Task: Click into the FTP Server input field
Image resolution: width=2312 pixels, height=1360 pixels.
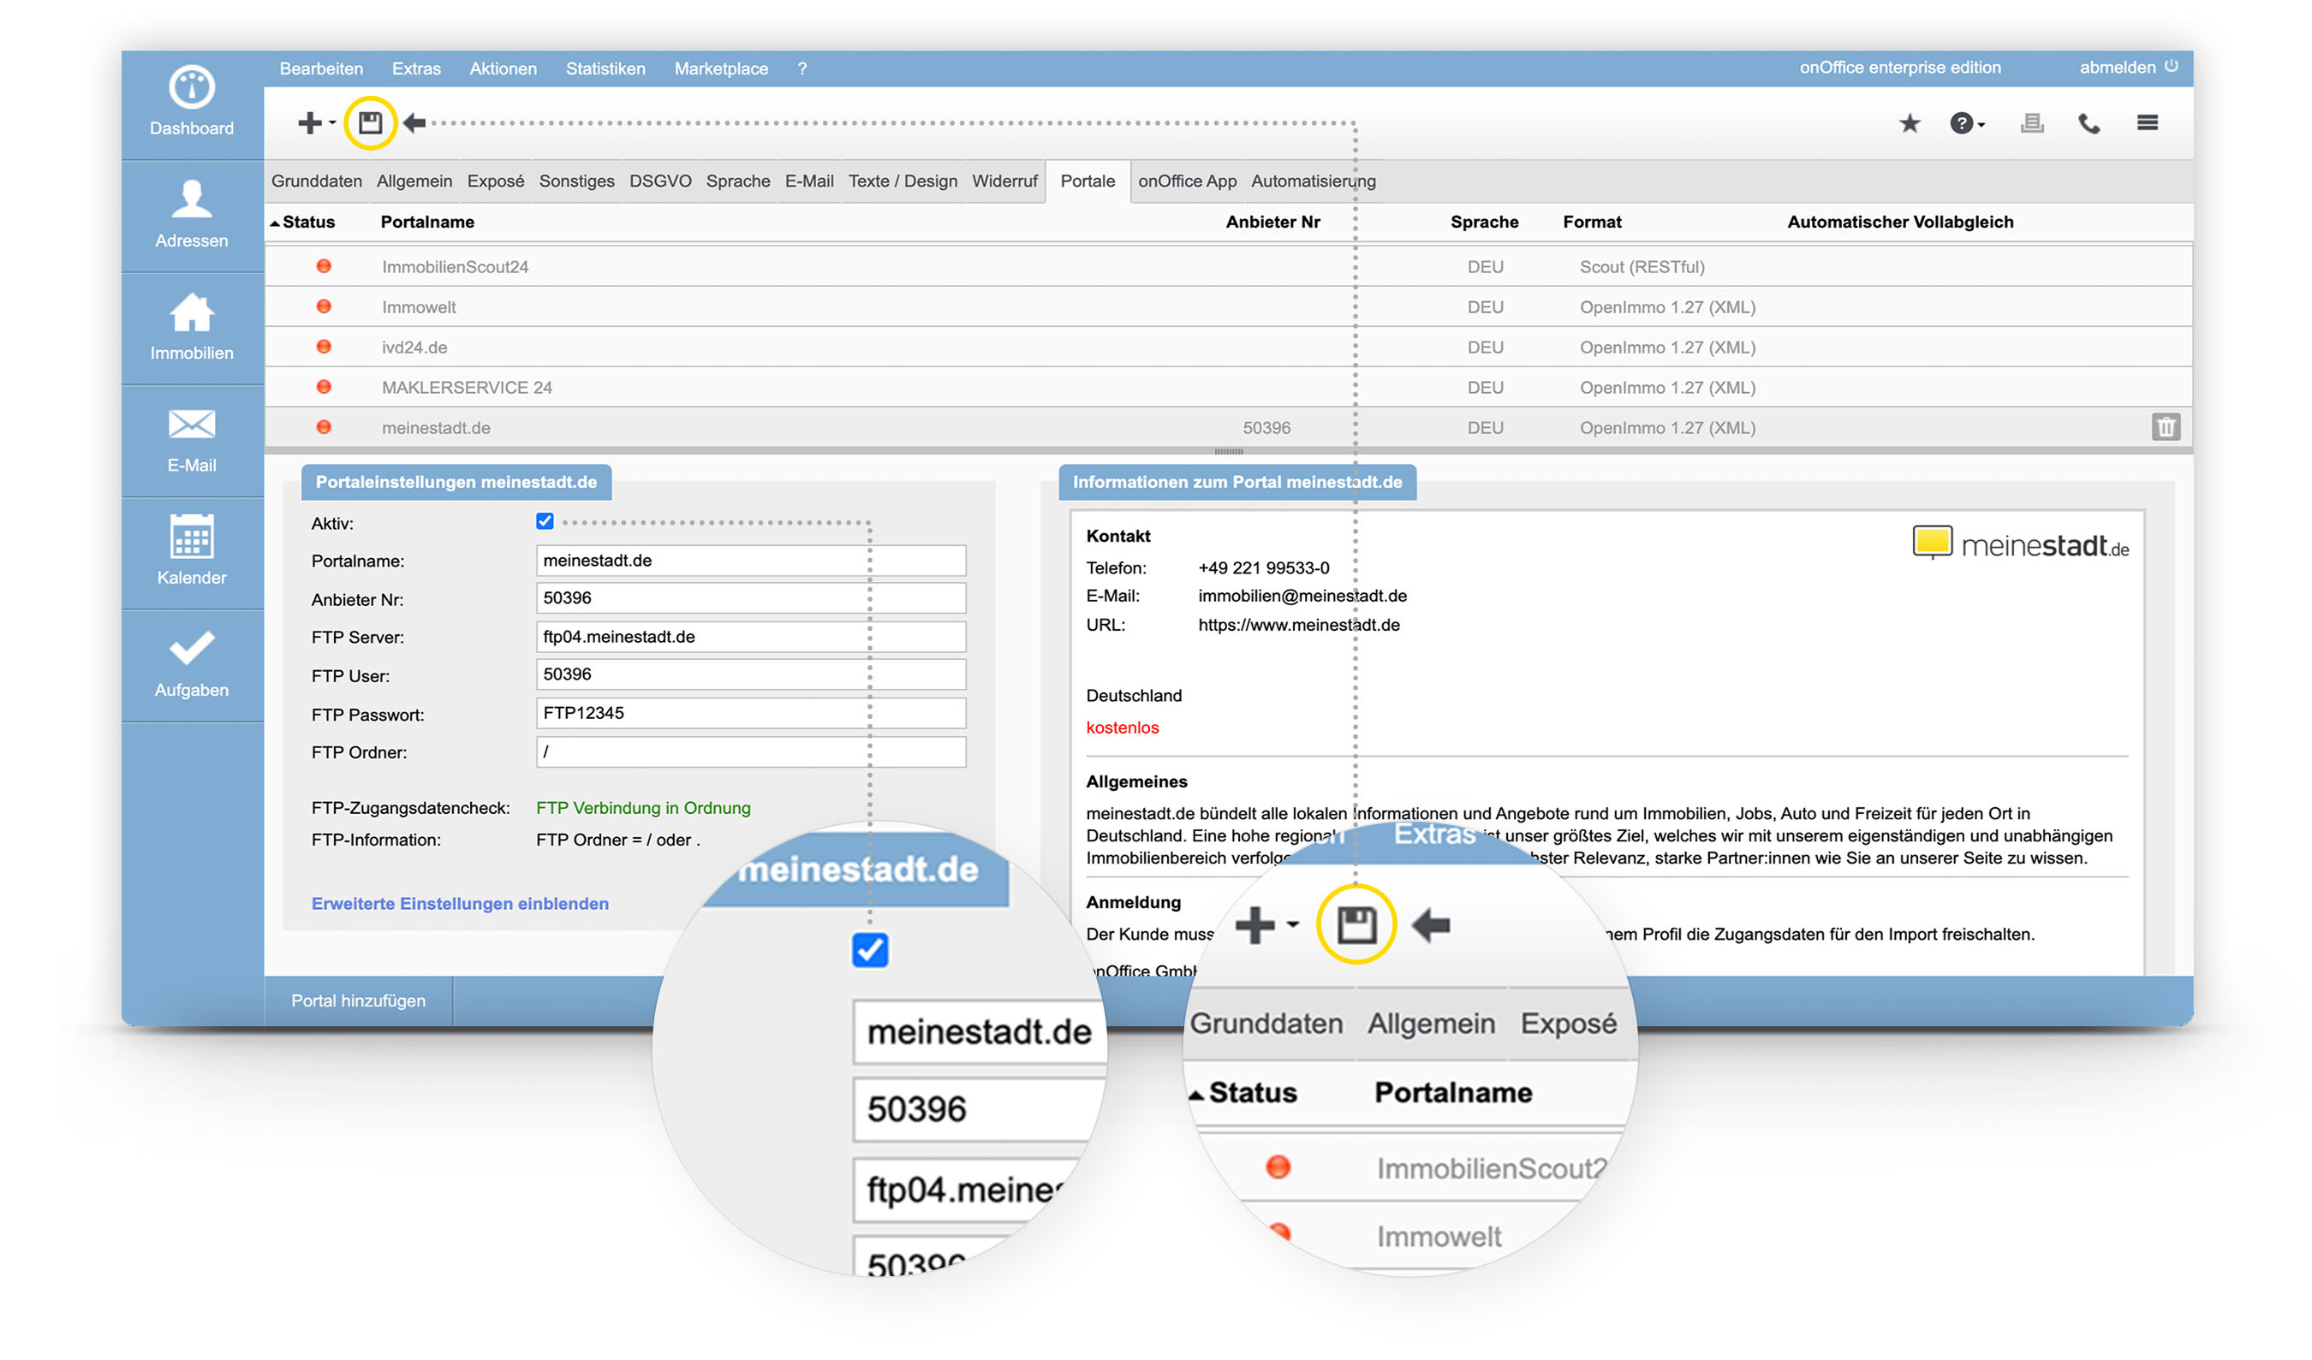Action: pos(752,638)
